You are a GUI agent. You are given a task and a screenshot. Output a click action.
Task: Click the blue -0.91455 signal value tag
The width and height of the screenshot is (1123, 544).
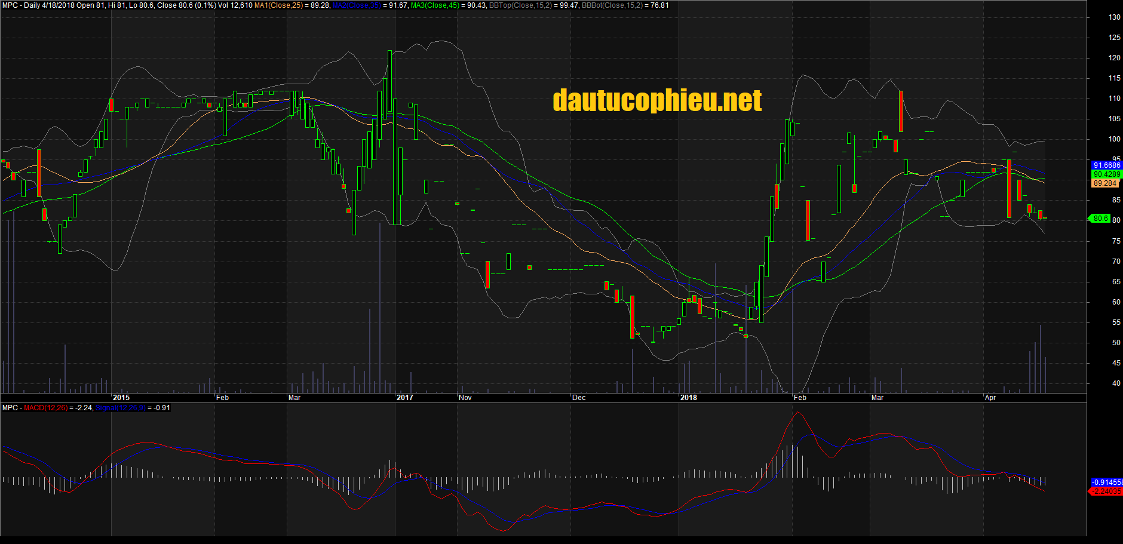click(1107, 482)
